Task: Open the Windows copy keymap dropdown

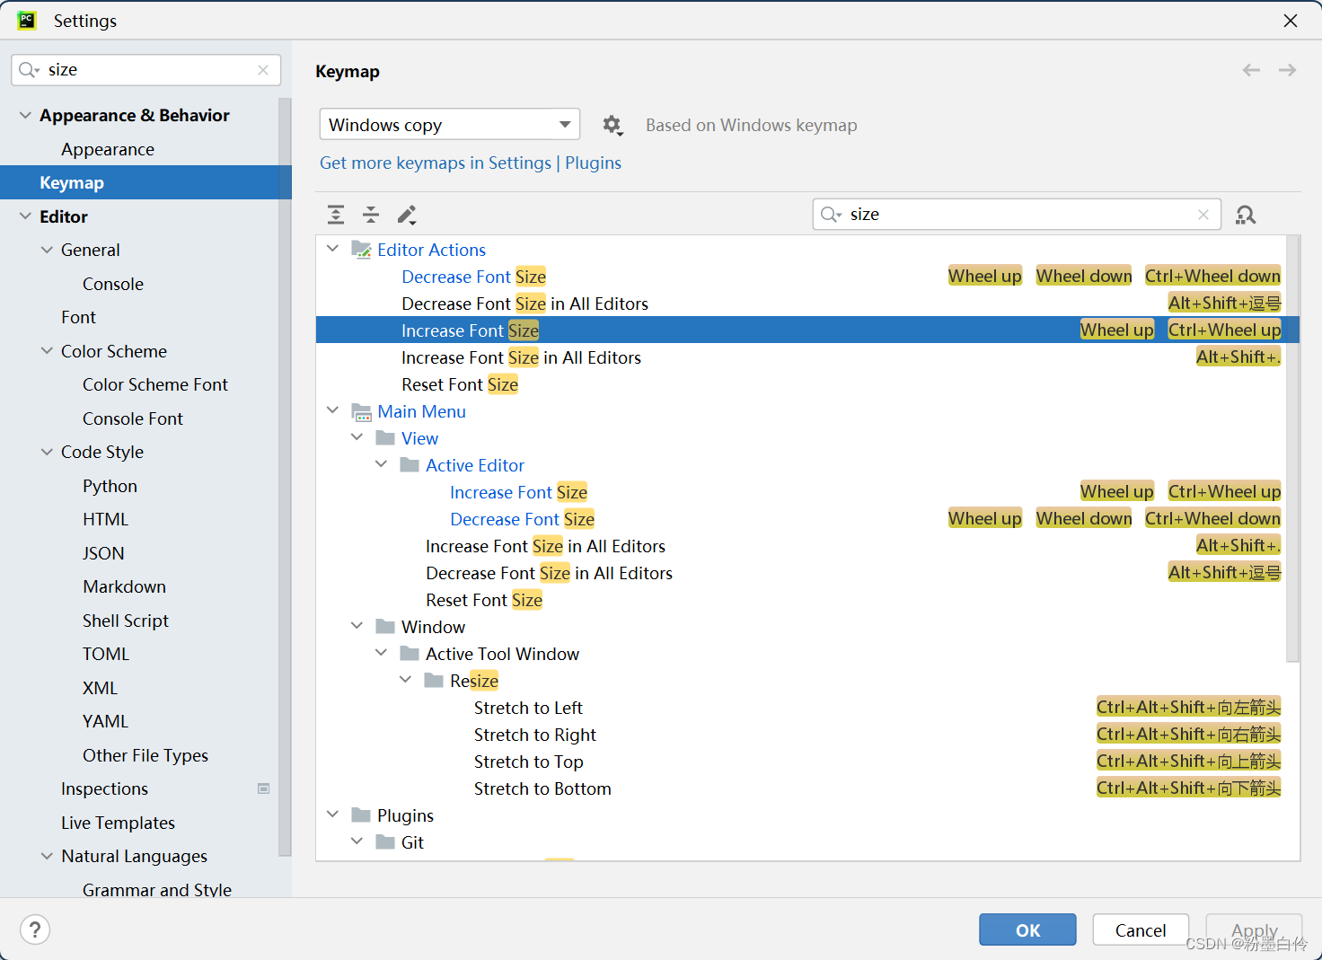Action: [449, 125]
